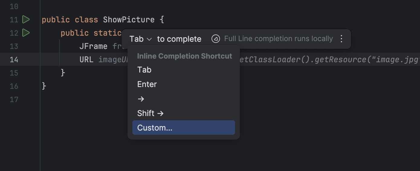Click the JFrame type on line 13
The image size is (420, 171).
pyautogui.click(x=93, y=46)
